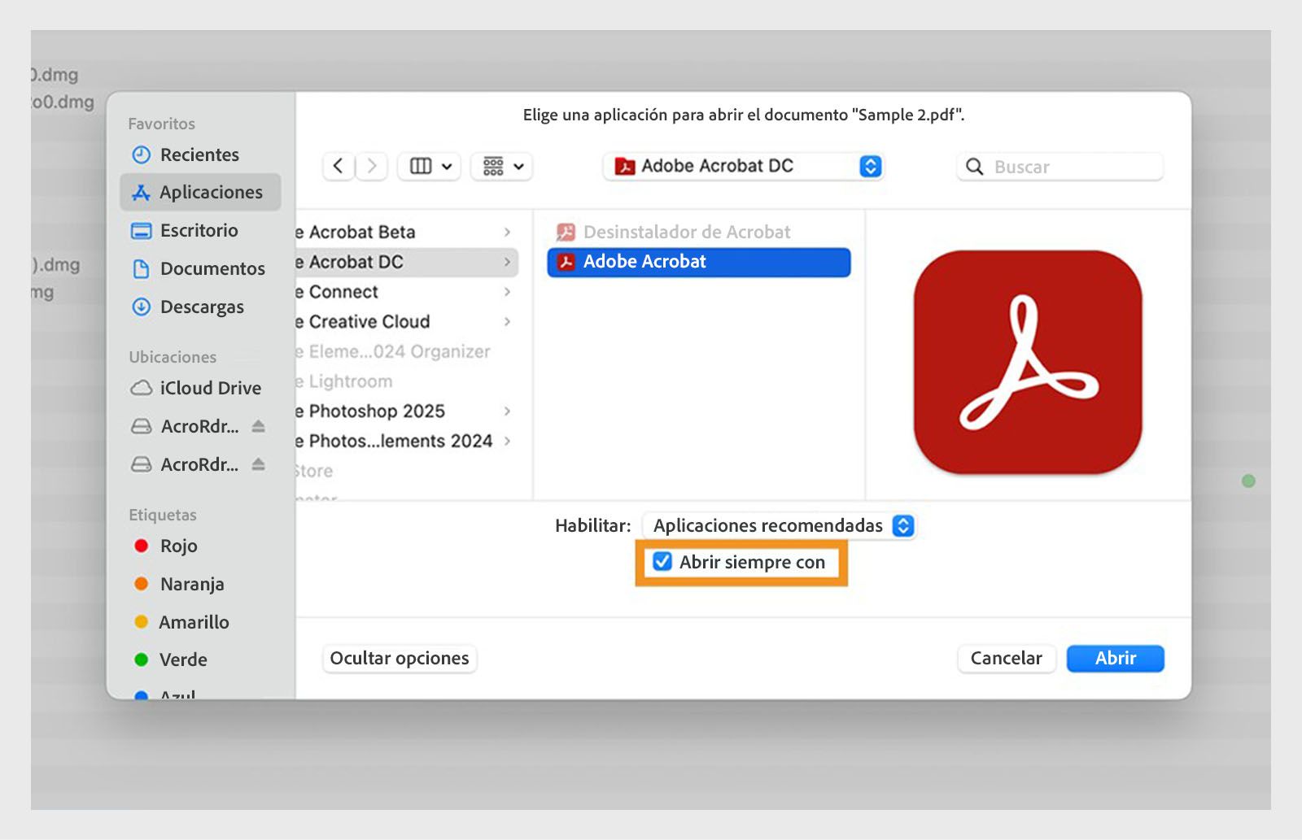Click the Aplicaciones sidebar icon
Image resolution: width=1302 pixels, height=840 pixels.
pos(142,192)
